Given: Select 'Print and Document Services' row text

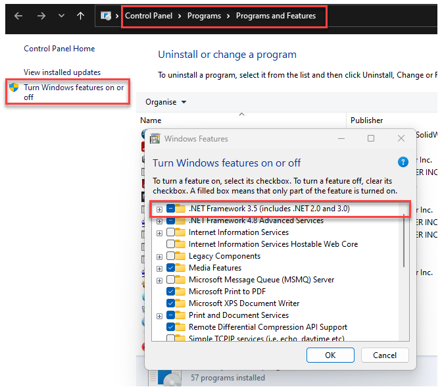Looking at the screenshot, I should click(239, 315).
